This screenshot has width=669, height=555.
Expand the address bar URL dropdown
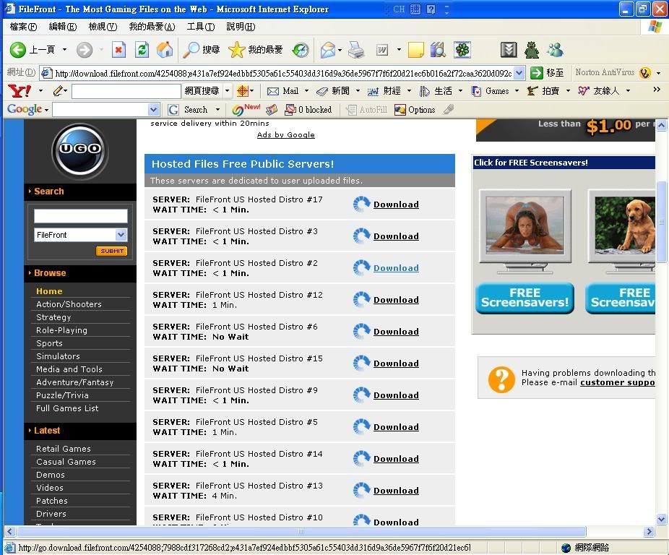click(519, 73)
